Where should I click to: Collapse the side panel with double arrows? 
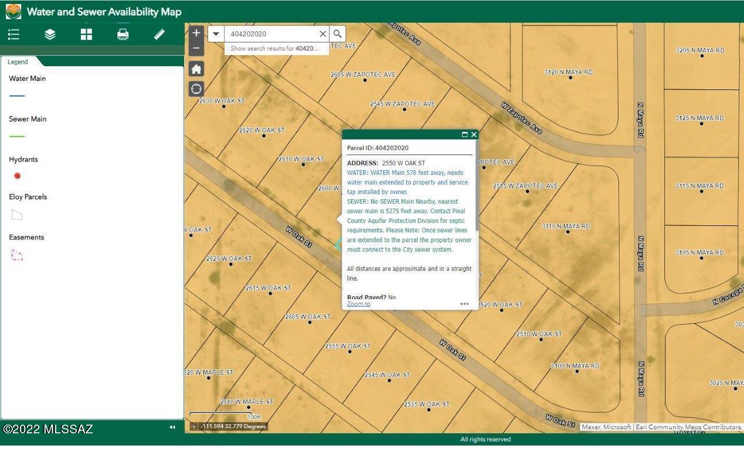point(172,427)
